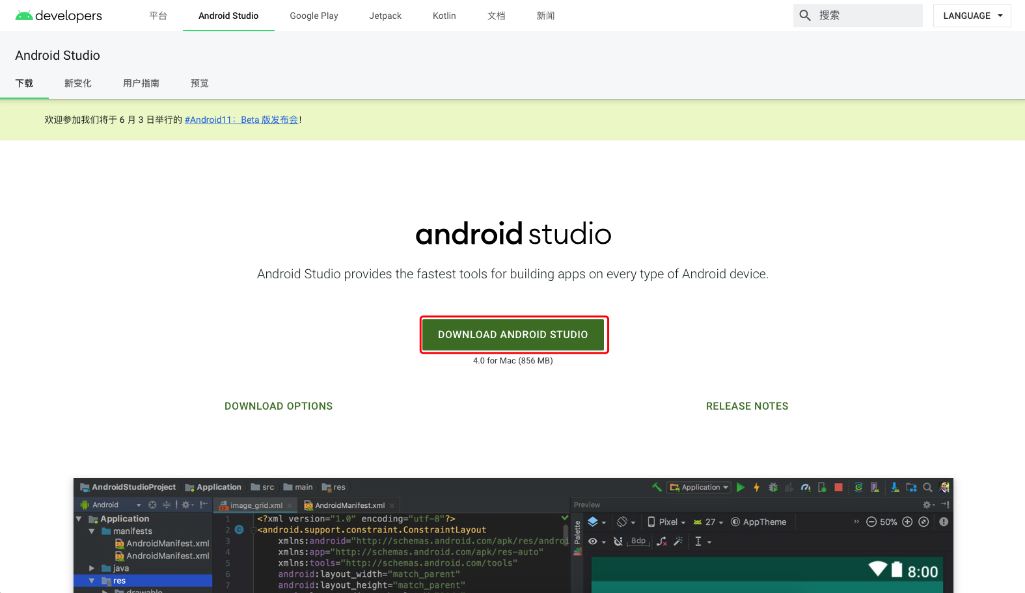Switch to the 预览 sub-tab

(200, 83)
